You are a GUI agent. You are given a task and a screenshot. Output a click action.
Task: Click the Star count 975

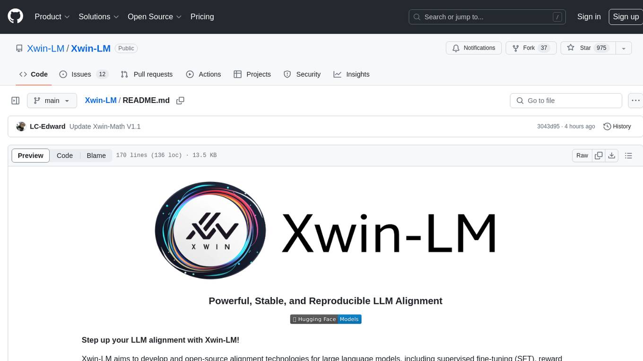[x=601, y=48]
